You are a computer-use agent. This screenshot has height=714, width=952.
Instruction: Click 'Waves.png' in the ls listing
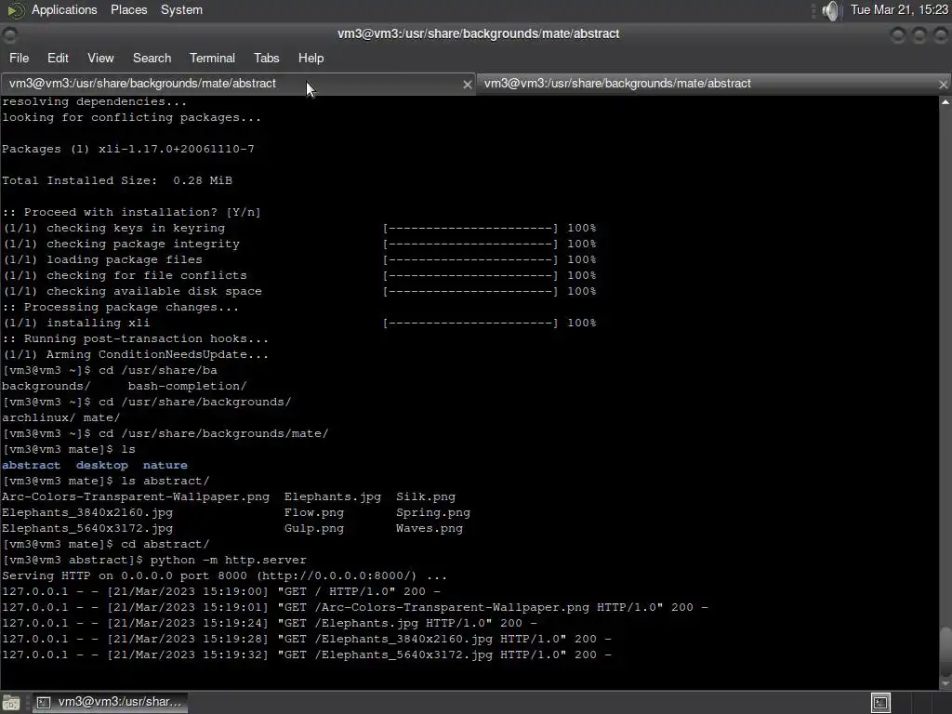(430, 528)
